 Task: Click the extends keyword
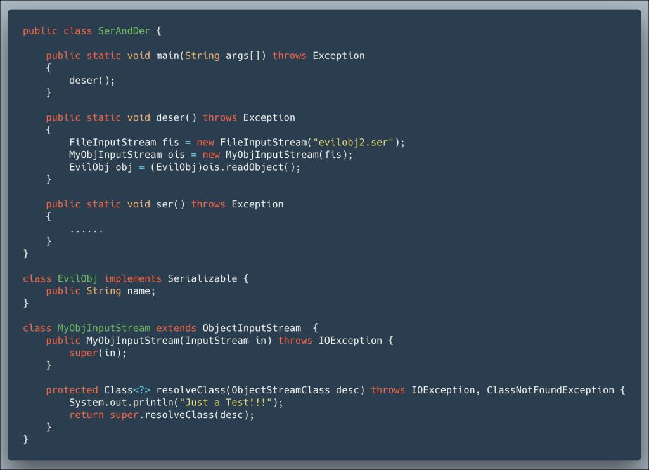pos(176,329)
